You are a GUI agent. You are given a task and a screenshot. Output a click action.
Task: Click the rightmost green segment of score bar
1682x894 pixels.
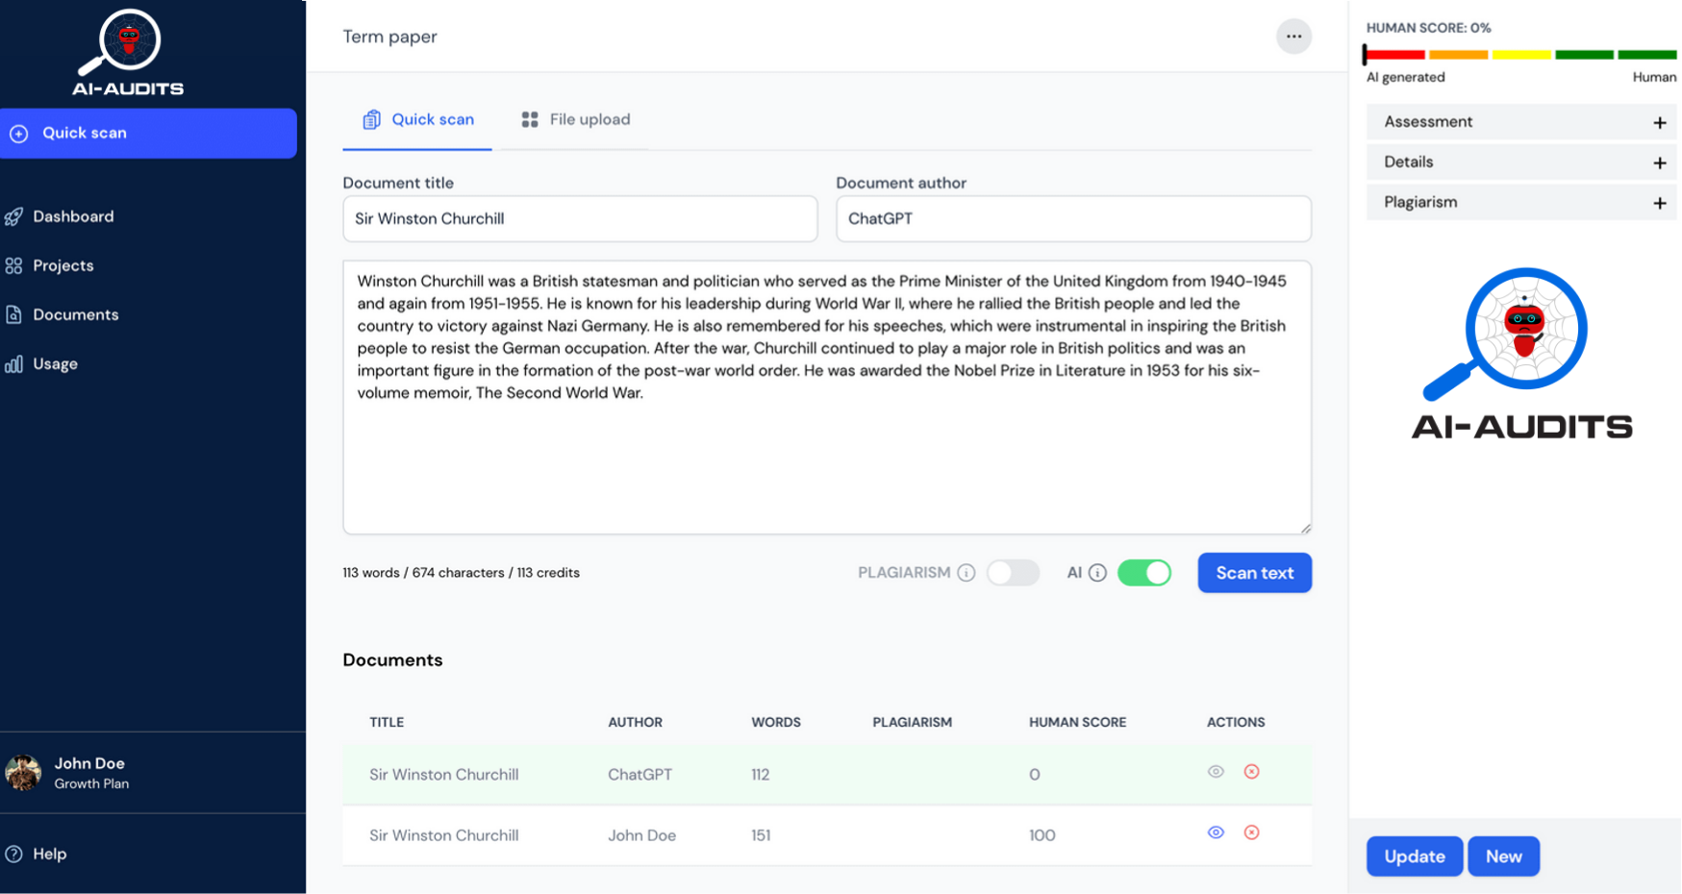pyautogui.click(x=1647, y=55)
